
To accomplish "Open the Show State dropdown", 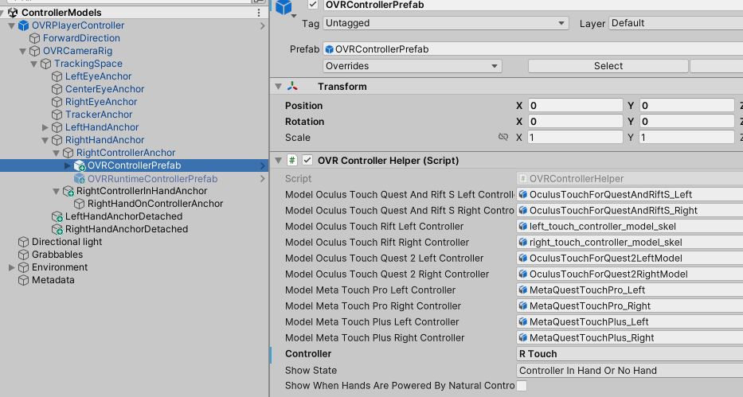I will coord(629,371).
